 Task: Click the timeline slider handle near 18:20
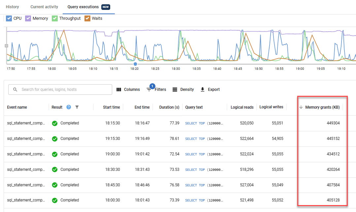[x=135, y=64]
